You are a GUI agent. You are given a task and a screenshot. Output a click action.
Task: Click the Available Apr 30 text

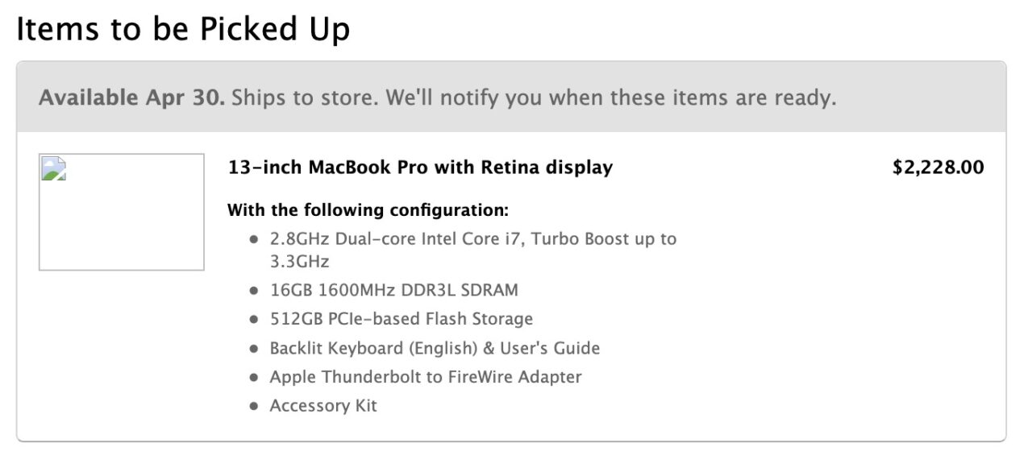click(x=132, y=98)
